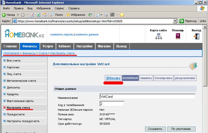Open Back button history dropdown arrow
This screenshot has height=133, width=208.
[x=18, y=15]
